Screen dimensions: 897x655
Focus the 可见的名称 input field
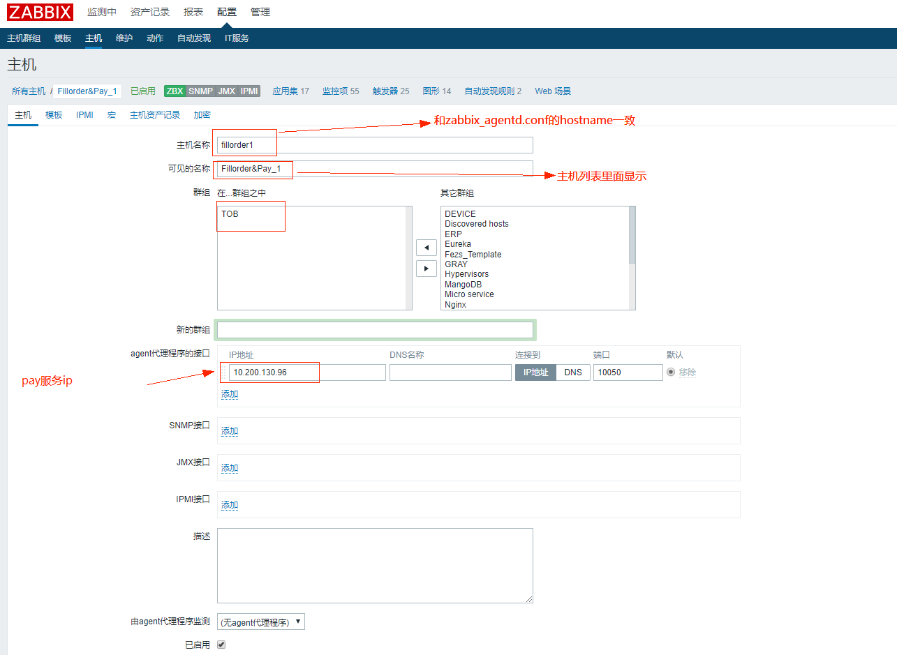point(375,169)
